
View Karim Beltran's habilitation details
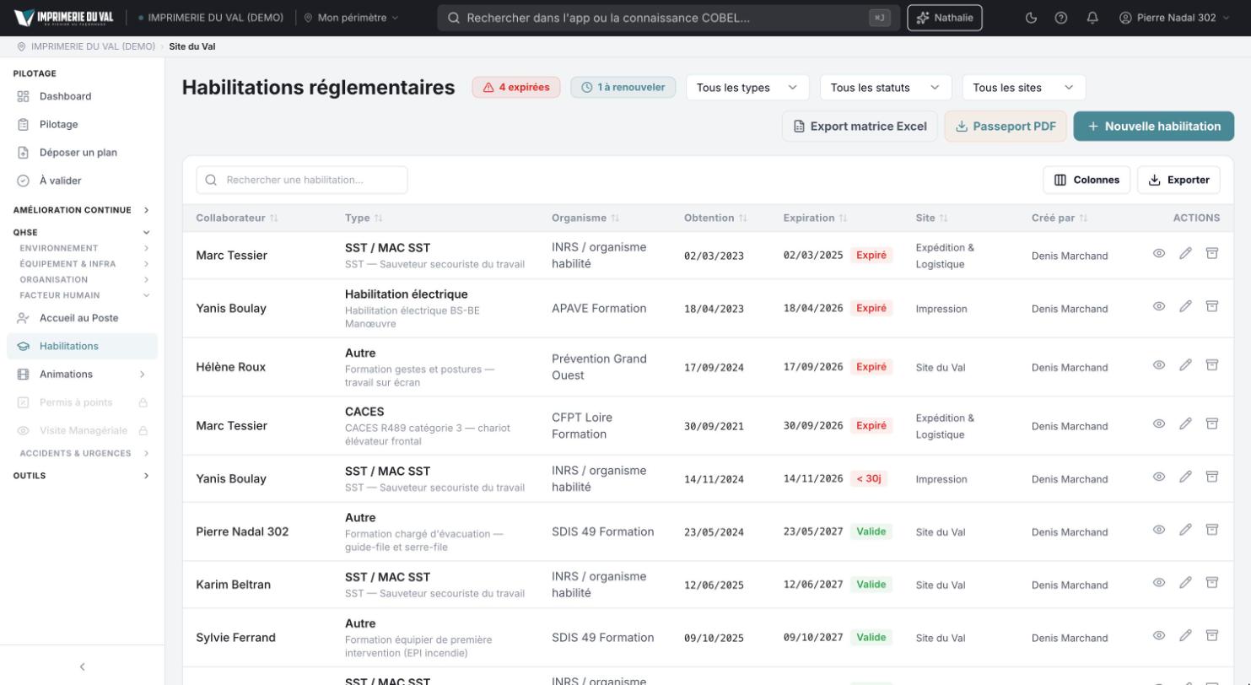[x=1159, y=583]
